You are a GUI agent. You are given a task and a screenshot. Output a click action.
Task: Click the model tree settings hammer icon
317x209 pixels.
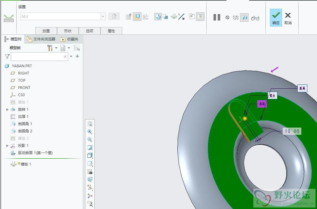[x=50, y=48]
